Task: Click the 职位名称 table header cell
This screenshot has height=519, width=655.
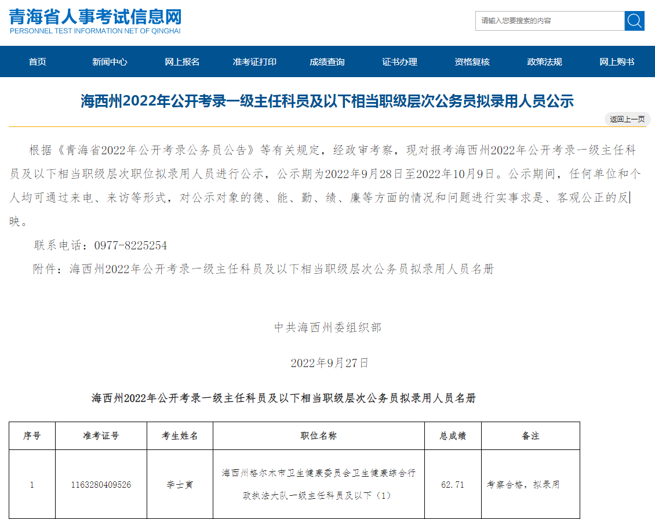Action: 318,435
